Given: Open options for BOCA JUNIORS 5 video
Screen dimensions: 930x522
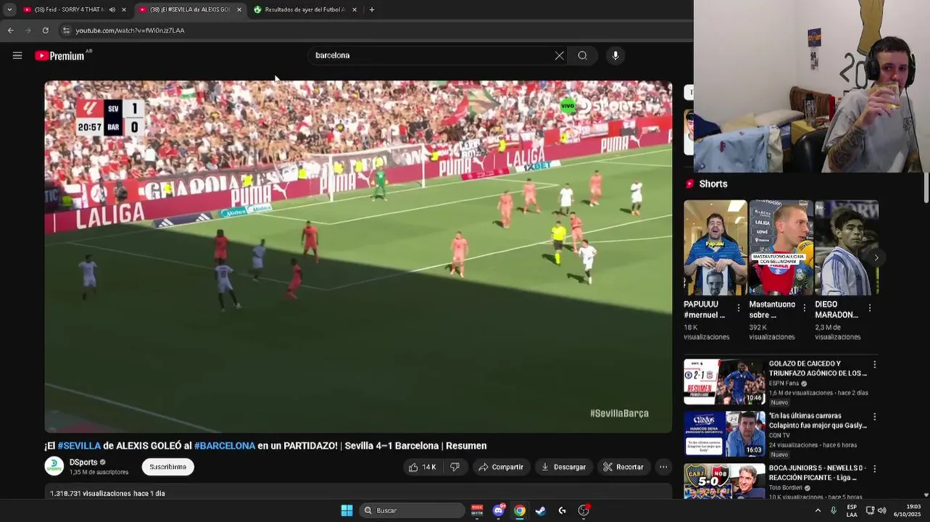Looking at the screenshot, I should click(x=874, y=469).
